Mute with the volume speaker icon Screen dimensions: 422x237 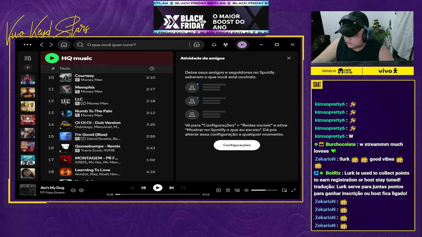(246, 190)
